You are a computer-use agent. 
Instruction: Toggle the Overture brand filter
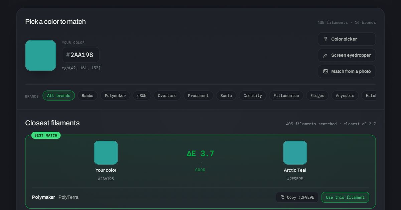(x=167, y=96)
